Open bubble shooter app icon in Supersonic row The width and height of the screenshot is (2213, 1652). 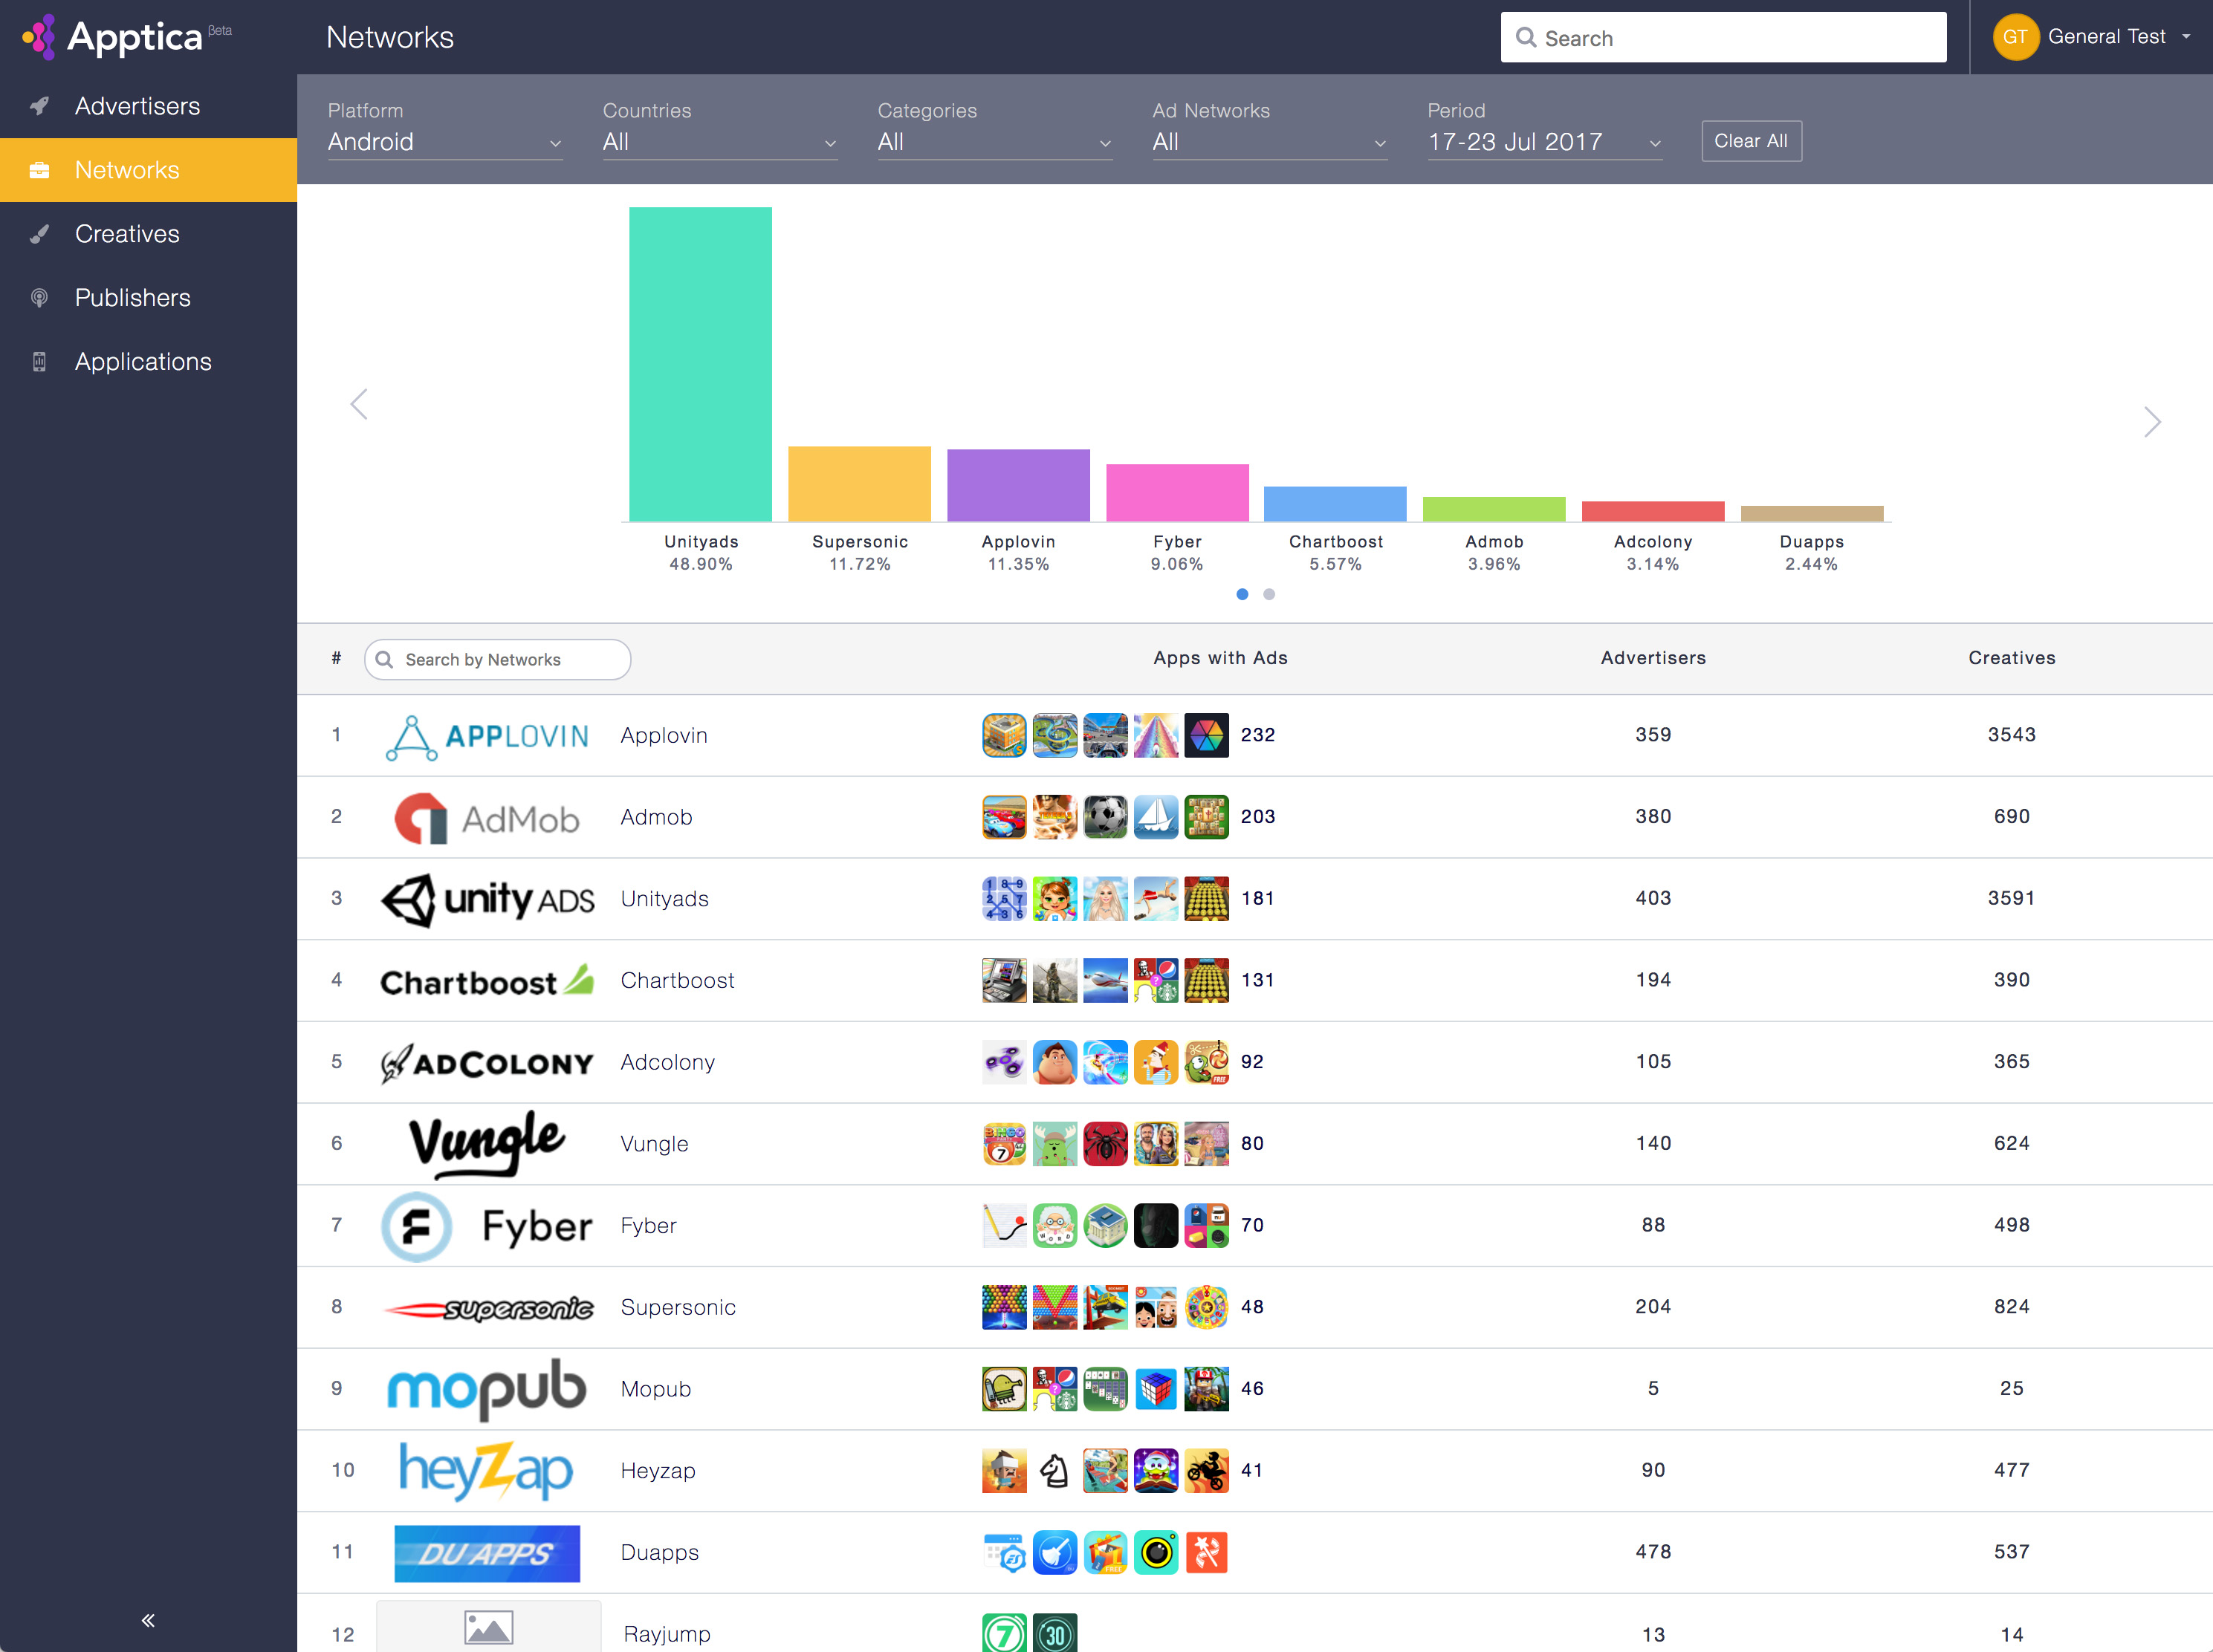pos(1003,1307)
